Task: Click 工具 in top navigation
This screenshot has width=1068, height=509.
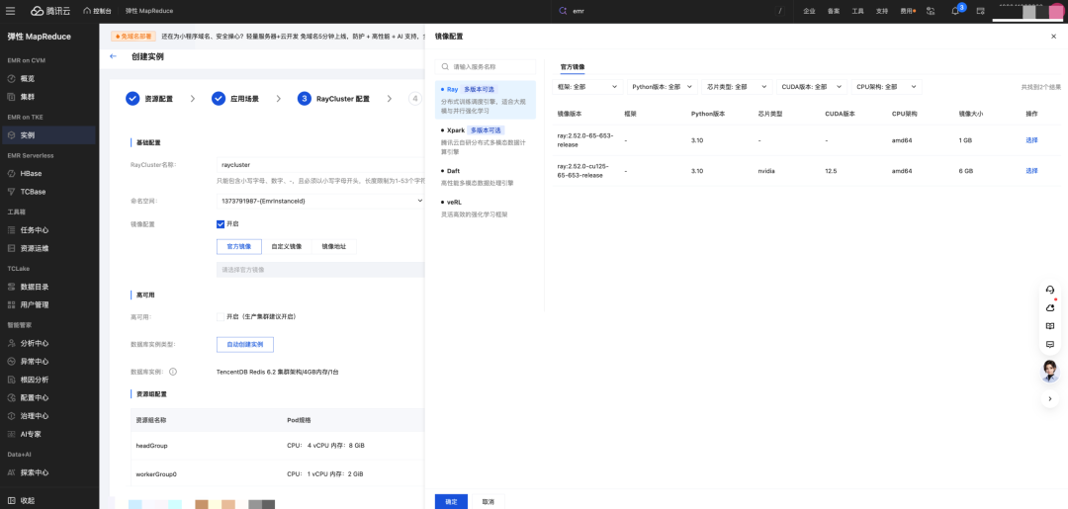Action: 857,11
